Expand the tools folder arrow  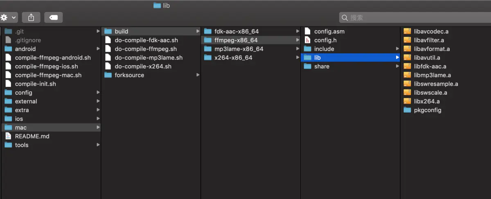pos(98,145)
